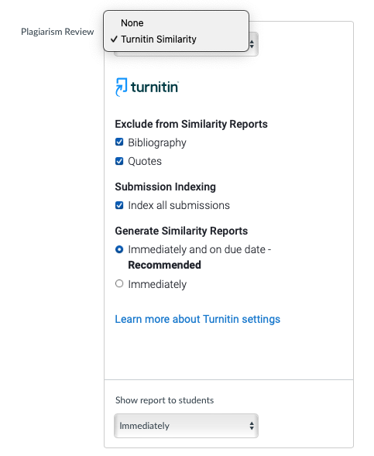Image resolution: width=374 pixels, height=456 pixels.
Task: Choose Turnitin Similarity option
Action: pyautogui.click(x=176, y=39)
